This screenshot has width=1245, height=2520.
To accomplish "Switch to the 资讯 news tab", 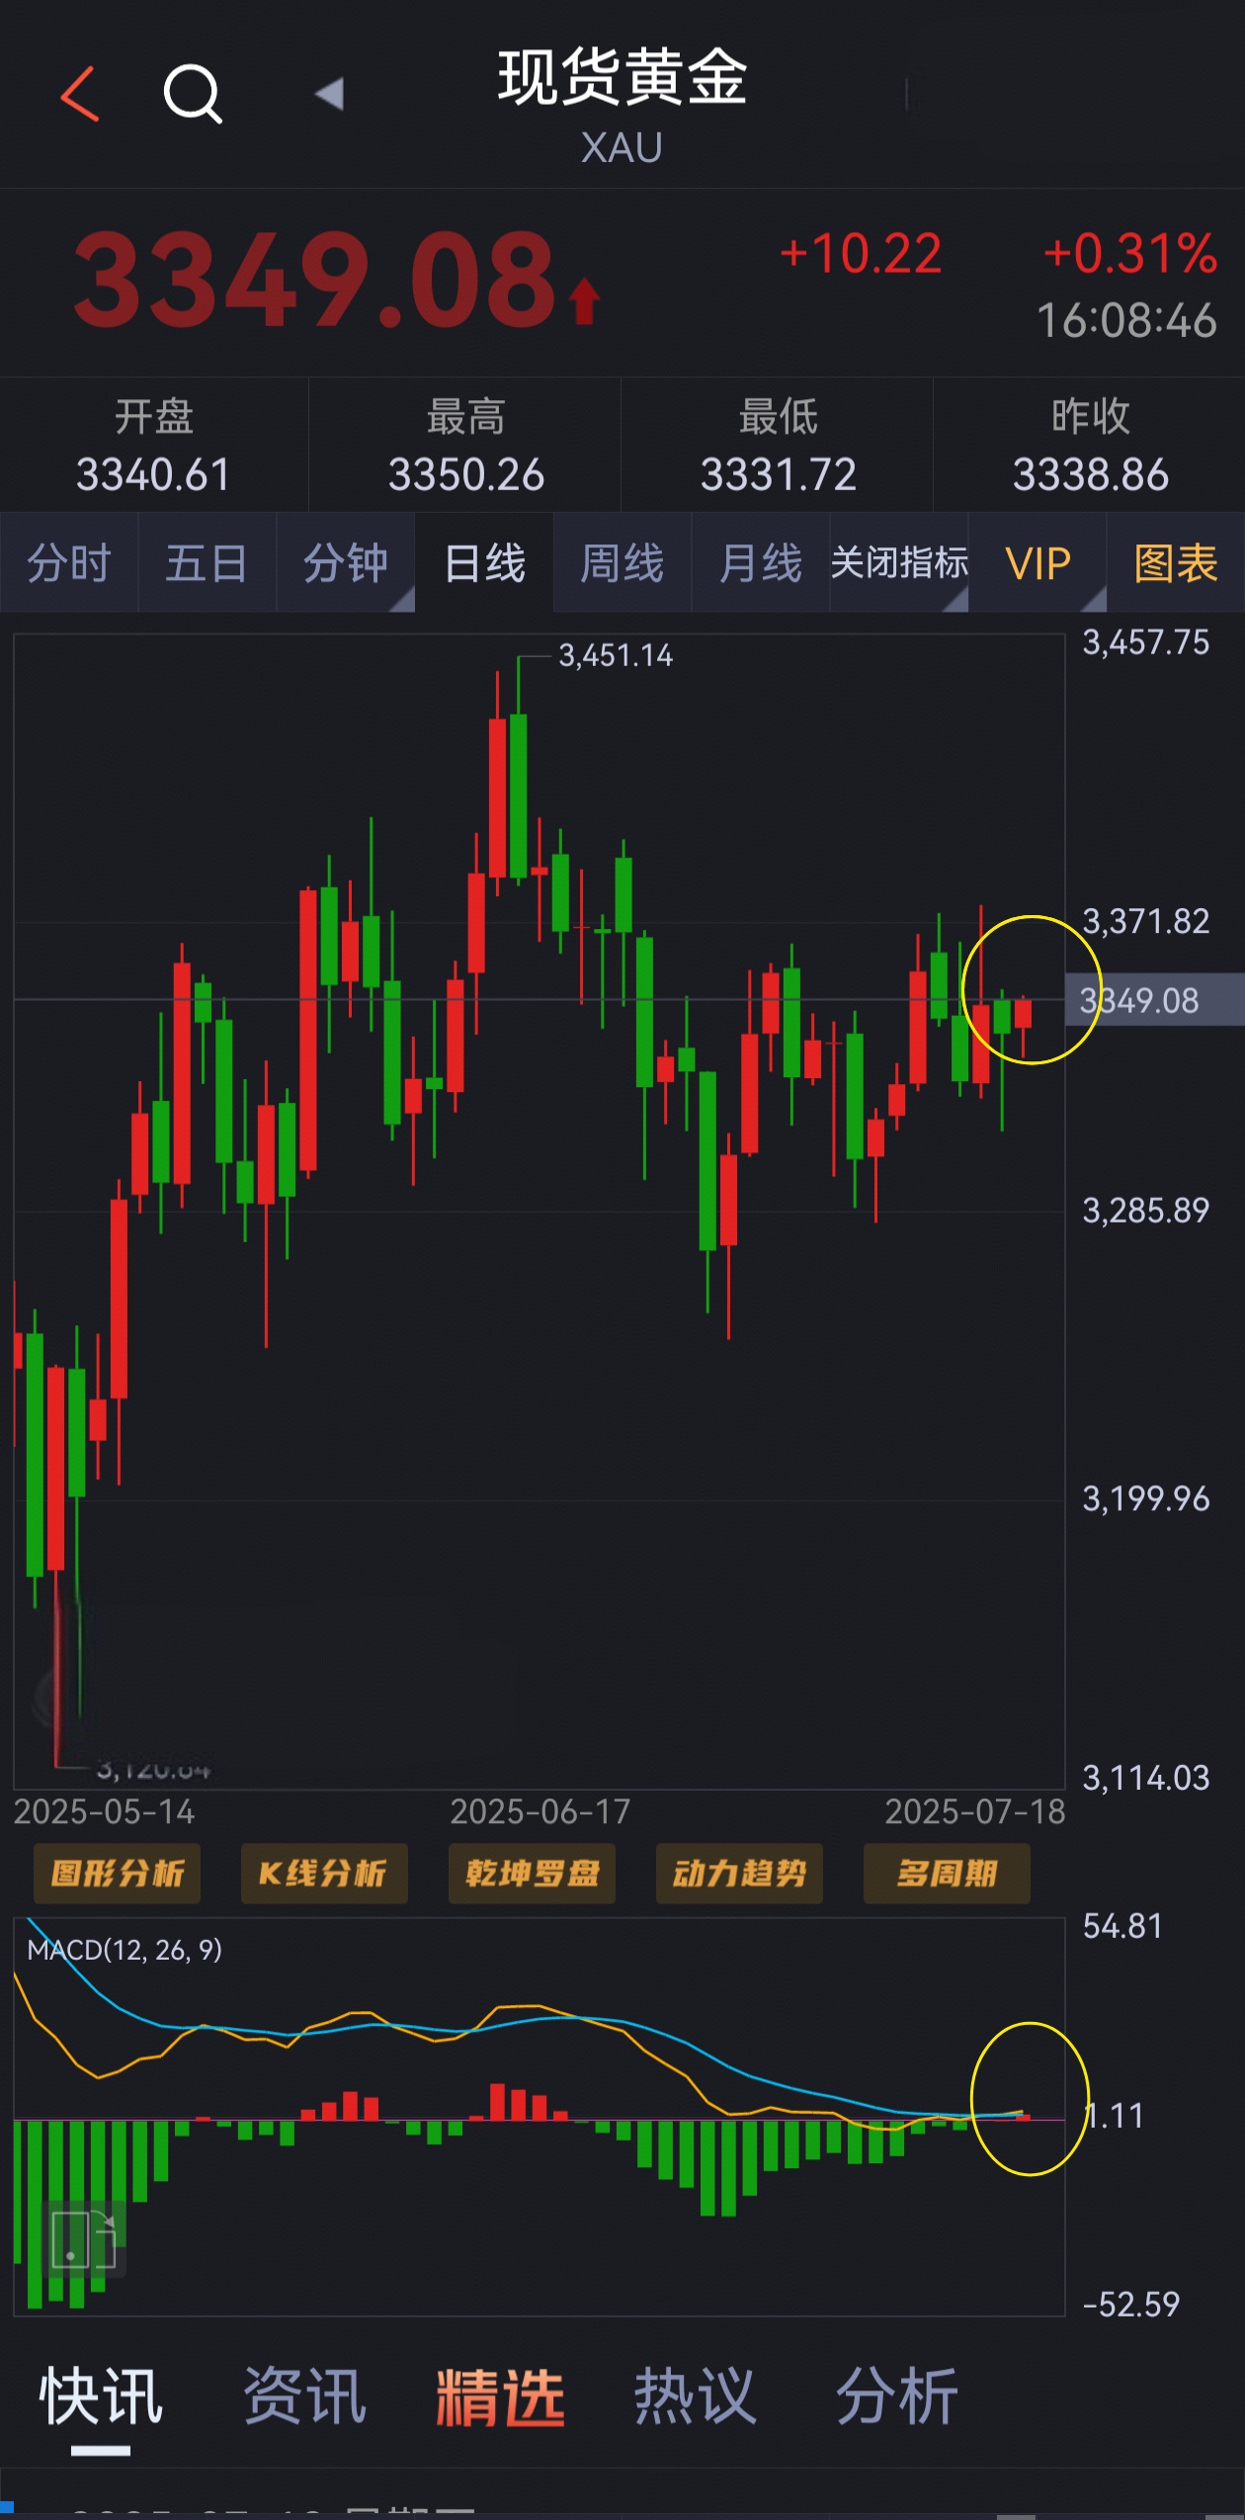I will [305, 2396].
